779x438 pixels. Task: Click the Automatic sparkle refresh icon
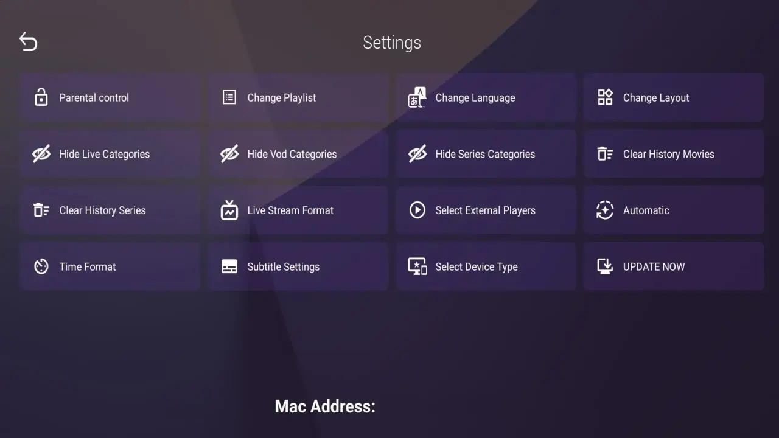click(605, 210)
